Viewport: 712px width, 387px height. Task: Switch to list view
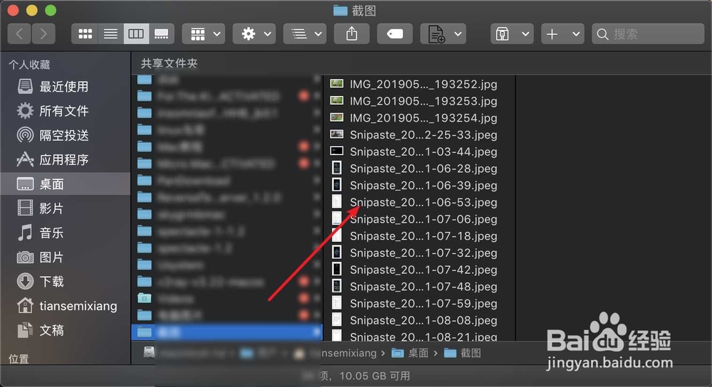[110, 34]
